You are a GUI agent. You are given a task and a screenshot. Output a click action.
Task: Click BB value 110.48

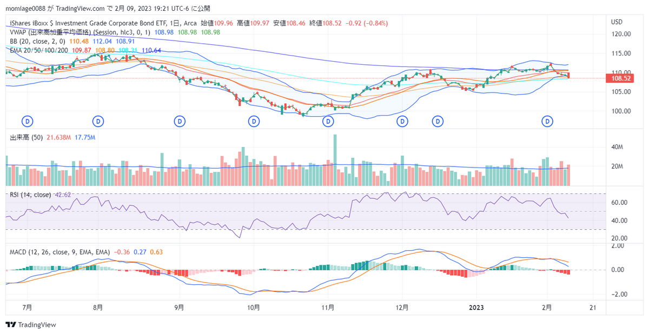[x=80, y=41]
